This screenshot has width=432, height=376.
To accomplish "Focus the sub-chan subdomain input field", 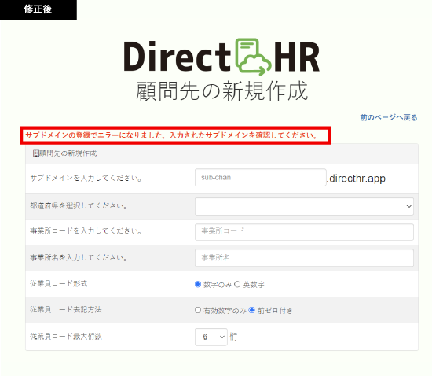I will pos(260,177).
